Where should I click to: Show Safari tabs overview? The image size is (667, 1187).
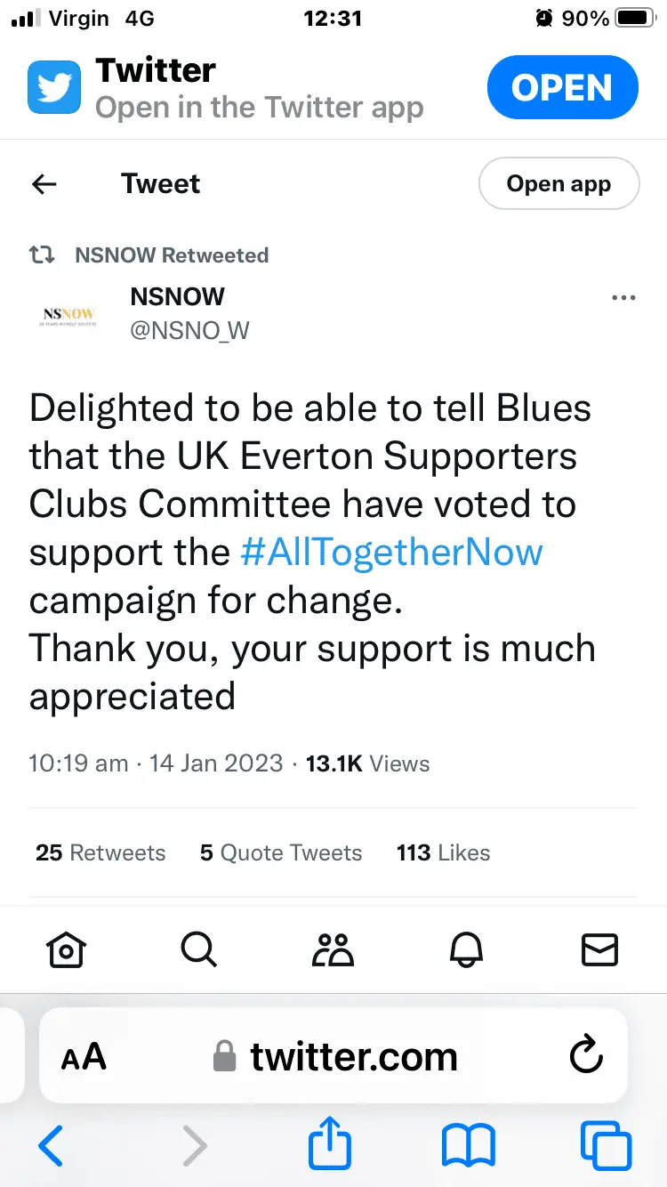[x=606, y=1144]
